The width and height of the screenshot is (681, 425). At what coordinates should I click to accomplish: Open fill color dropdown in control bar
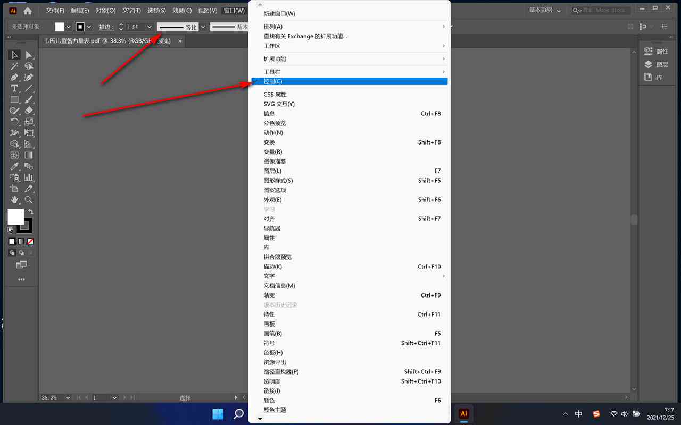(x=68, y=27)
